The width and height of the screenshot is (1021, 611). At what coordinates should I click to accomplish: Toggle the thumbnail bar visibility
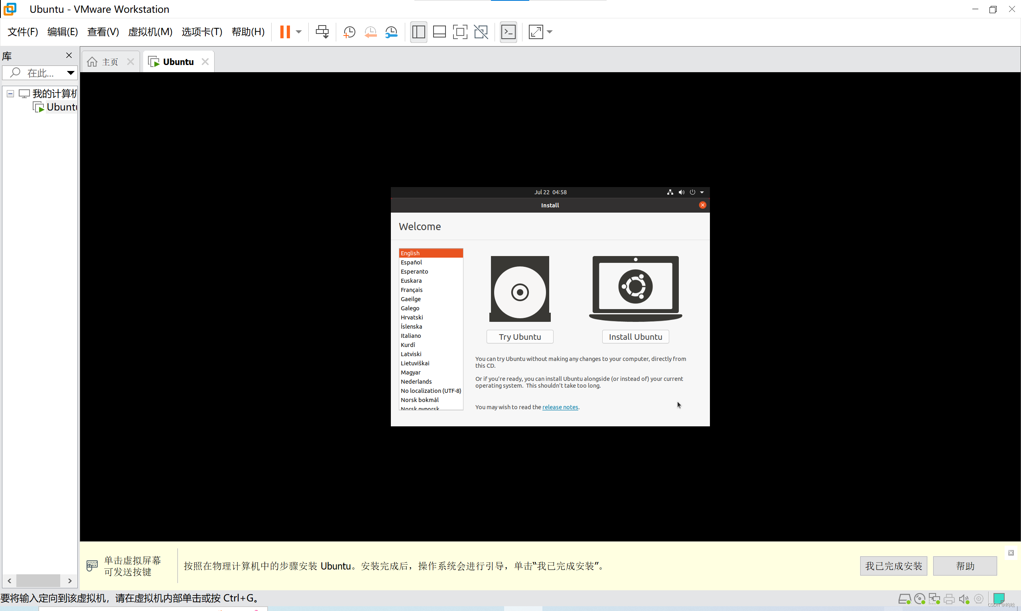click(439, 32)
